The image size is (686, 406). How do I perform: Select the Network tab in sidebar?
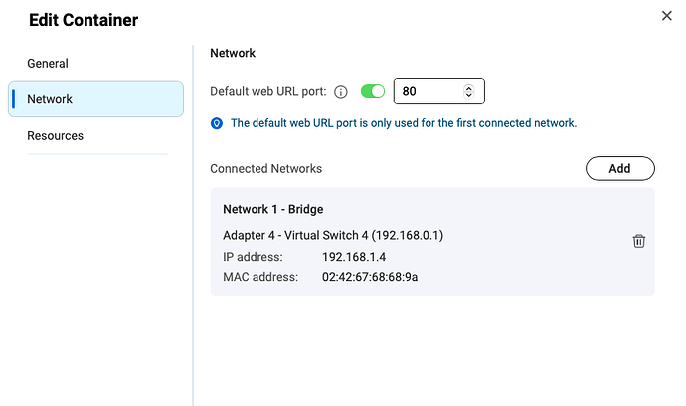95,99
